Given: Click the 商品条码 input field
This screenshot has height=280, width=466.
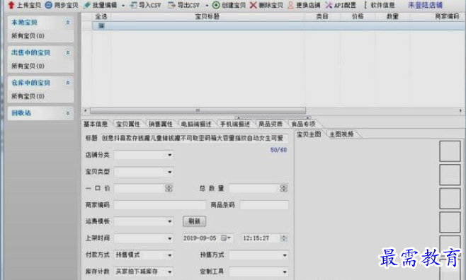Looking at the screenshot, I should click(264, 205).
